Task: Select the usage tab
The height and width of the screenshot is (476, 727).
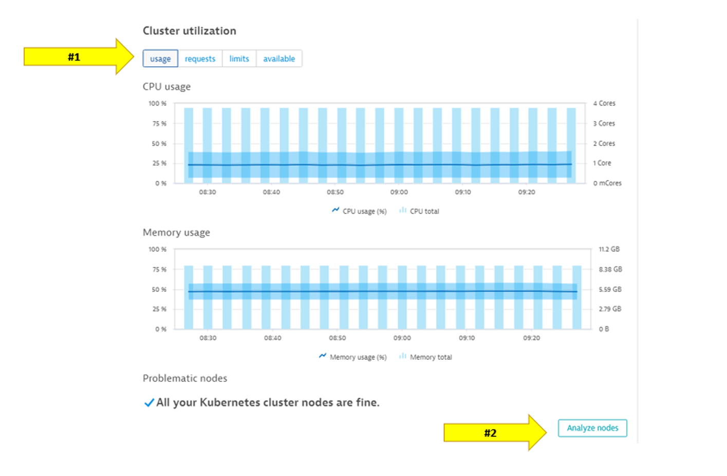Action: [160, 59]
